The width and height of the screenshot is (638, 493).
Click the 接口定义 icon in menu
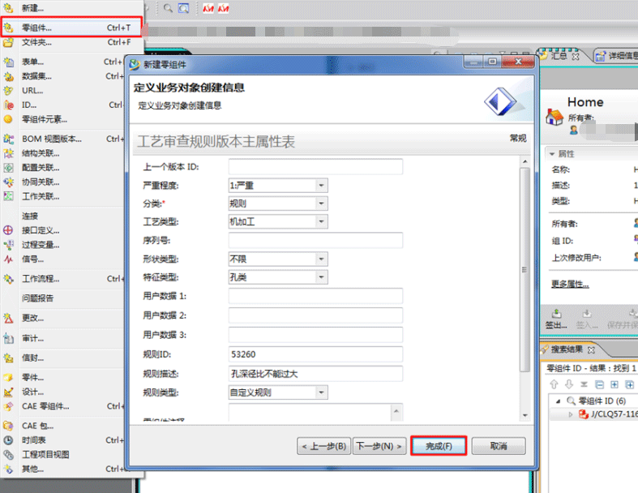pos(8,230)
